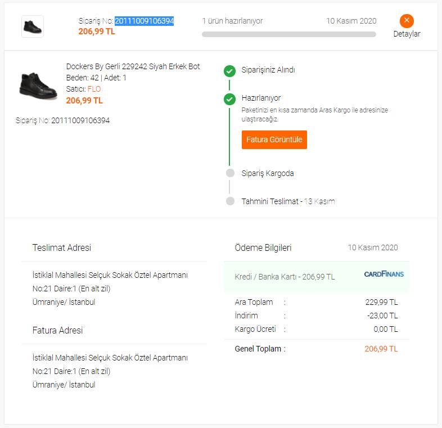Click the '1 ürün hazırlanıyor' status text
Viewport: 442px width, 428px height.
point(232,21)
